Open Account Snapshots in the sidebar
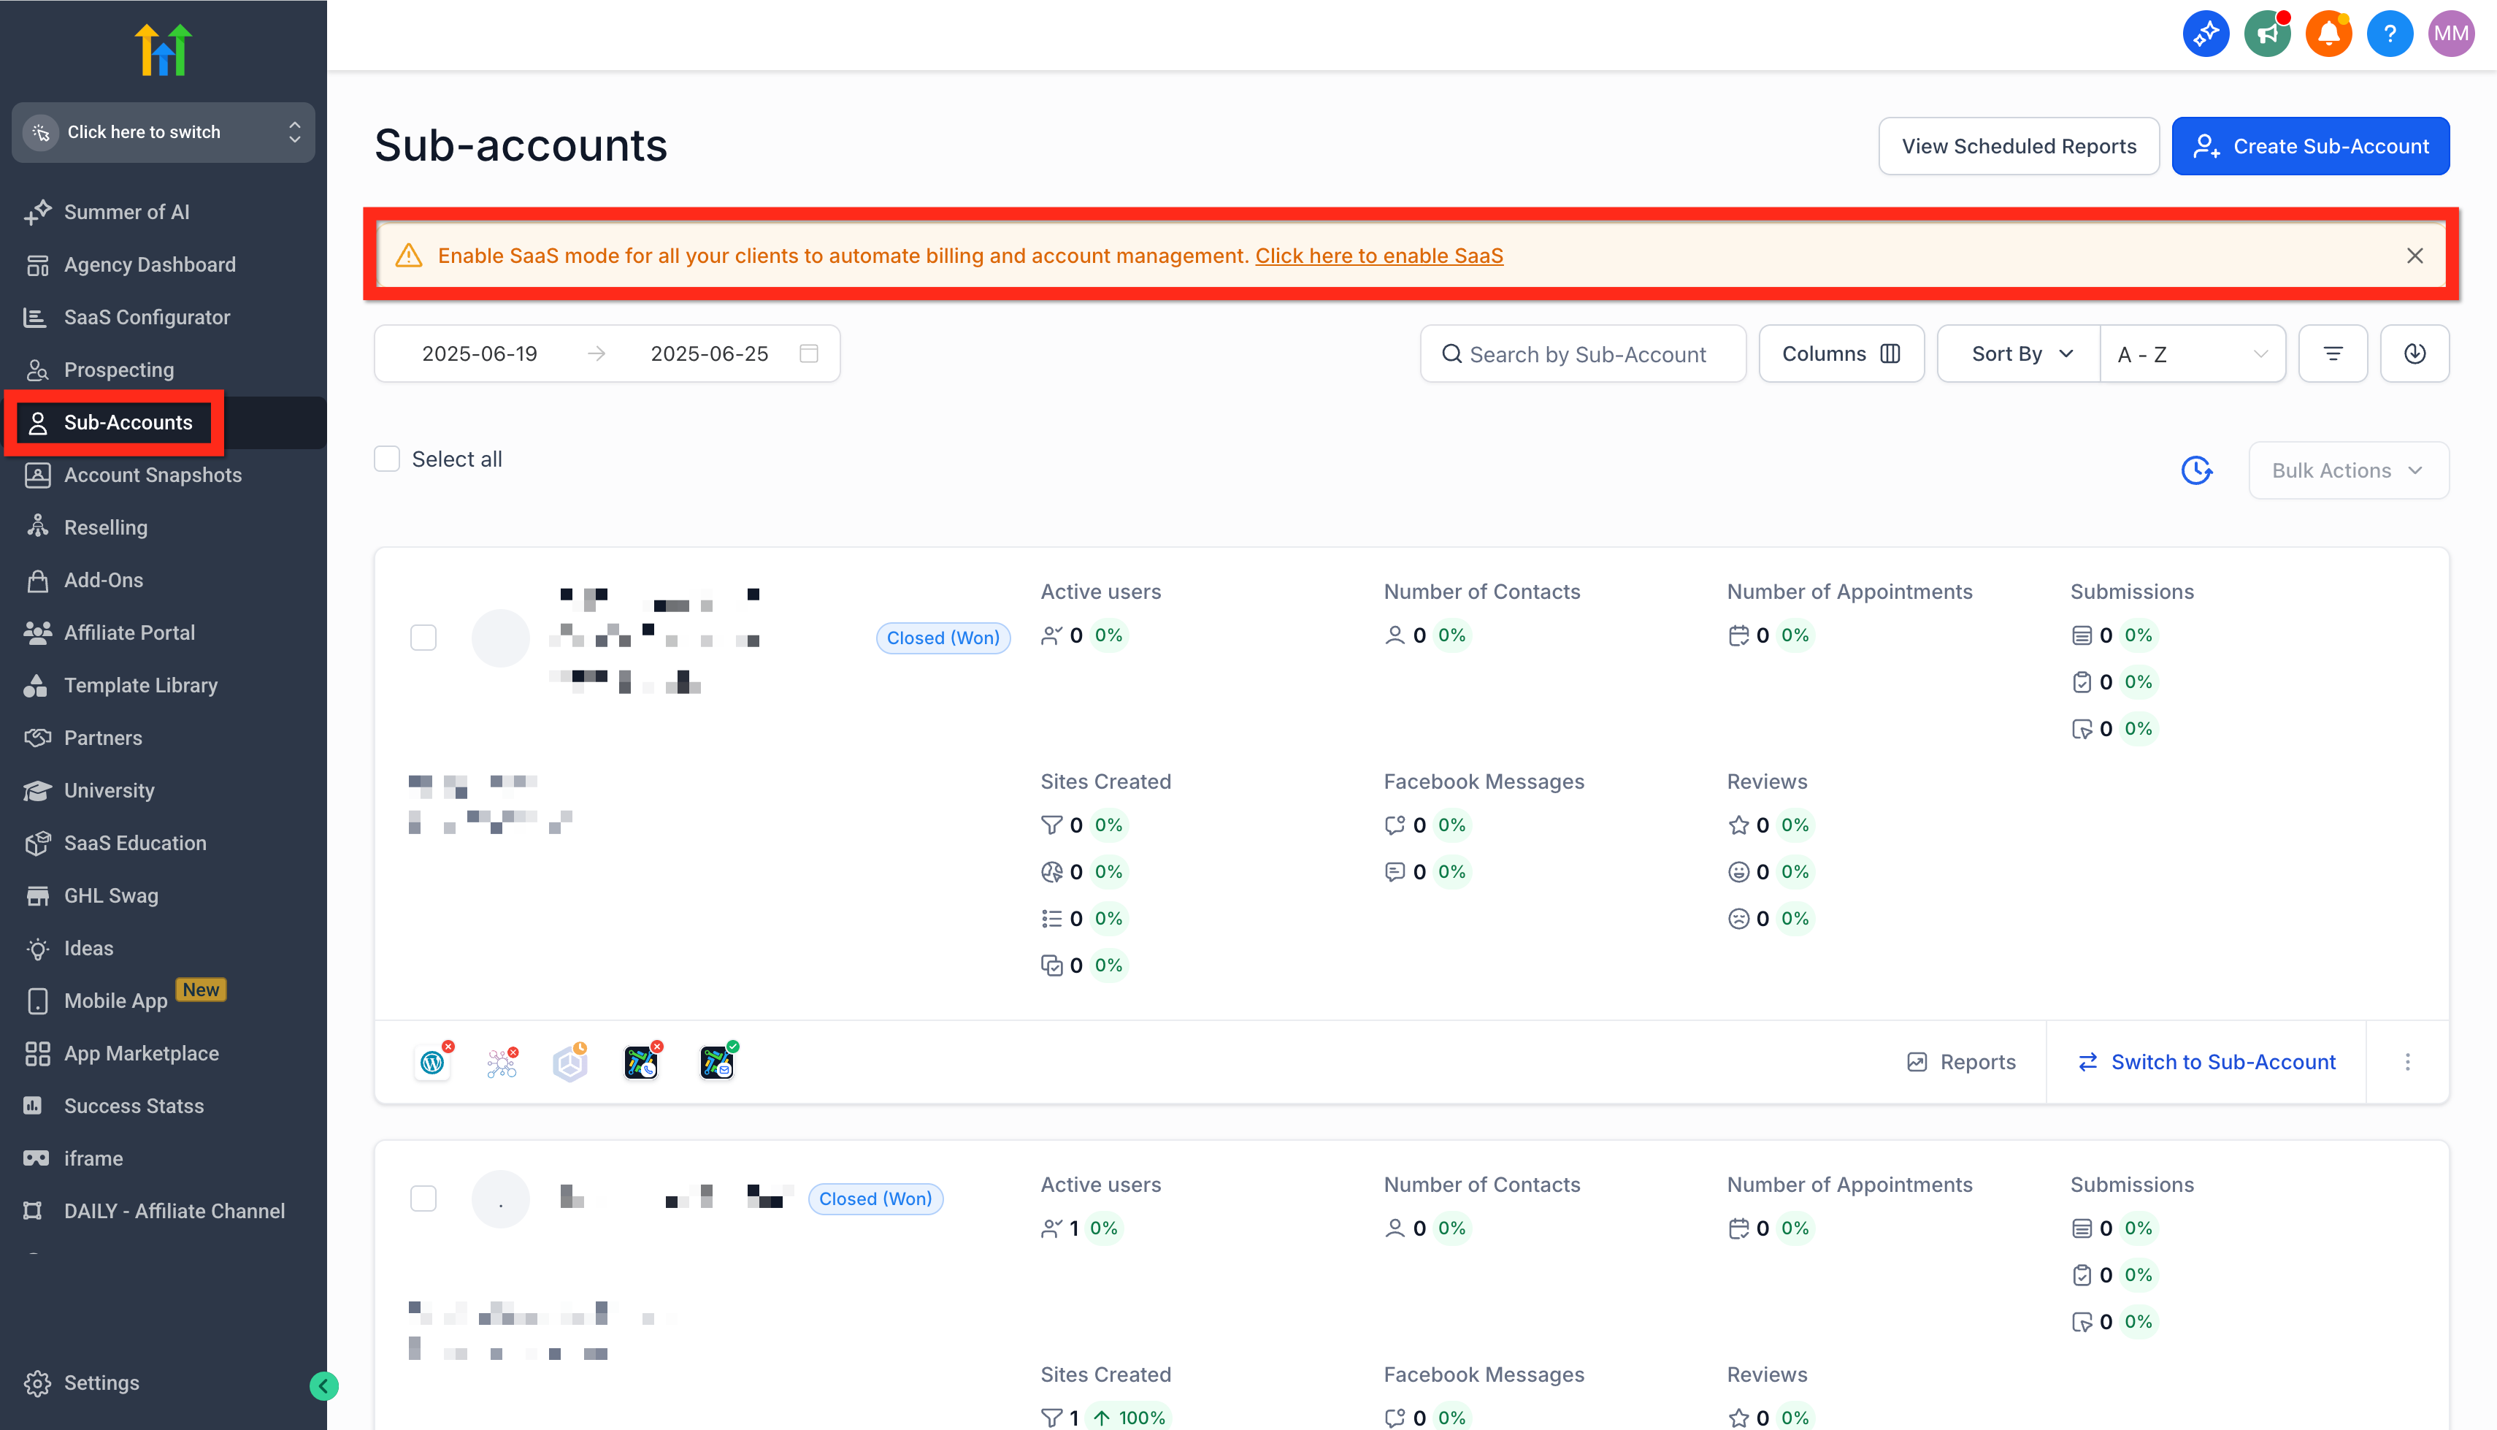 [x=152, y=475]
